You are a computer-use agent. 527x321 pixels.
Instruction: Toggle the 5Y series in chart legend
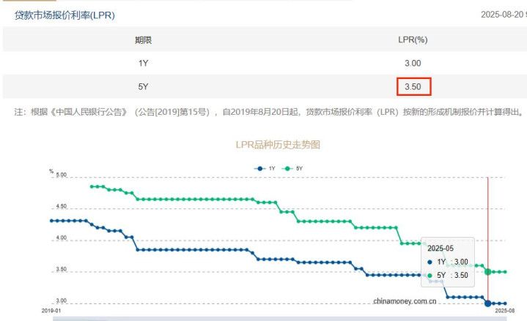tap(292, 168)
